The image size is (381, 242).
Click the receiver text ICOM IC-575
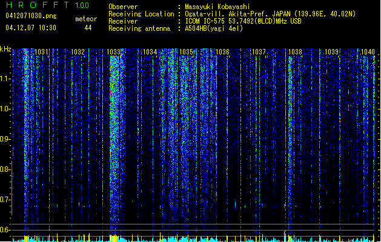[x=205, y=21]
